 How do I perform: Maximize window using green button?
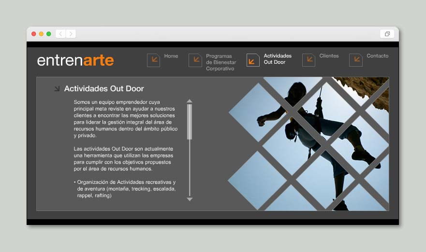point(49,34)
